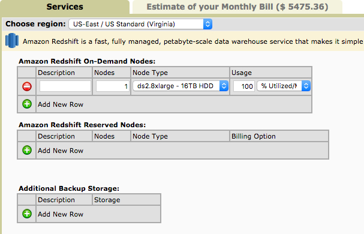Screen dimensions: 364x234
Task: Click the Amazon Redshift description text
Action: pyautogui.click(x=192, y=41)
